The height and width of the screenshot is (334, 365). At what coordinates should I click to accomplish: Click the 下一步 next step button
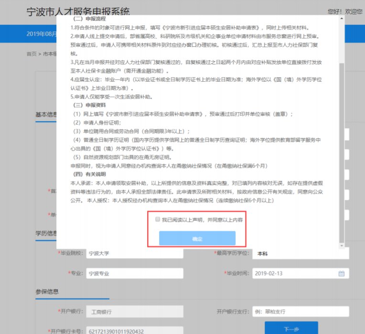(291, 328)
